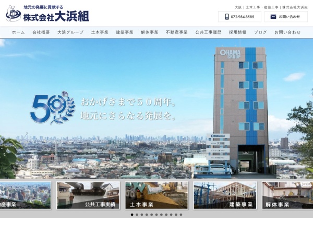Click the 072-984-8585 phone button

tap(239, 17)
